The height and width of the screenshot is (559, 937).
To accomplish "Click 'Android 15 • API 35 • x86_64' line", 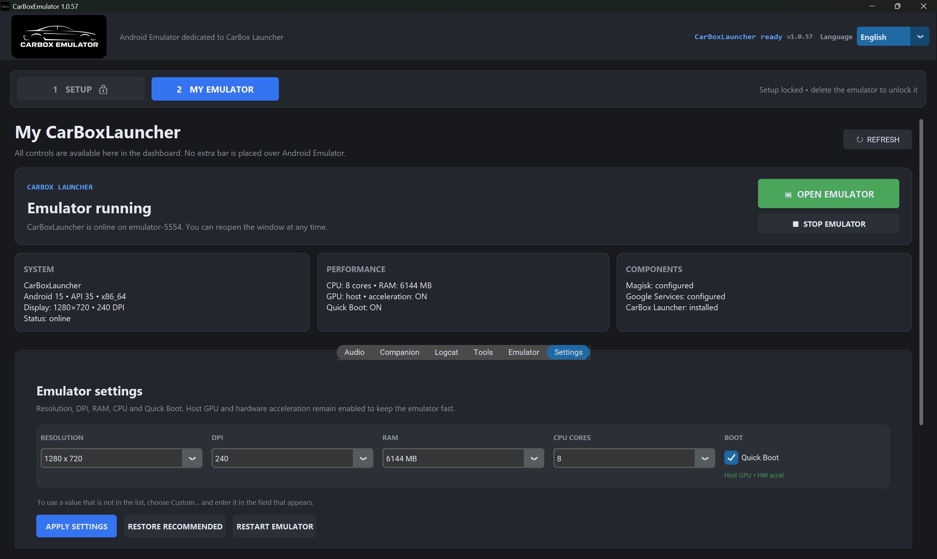I will 75,296.
